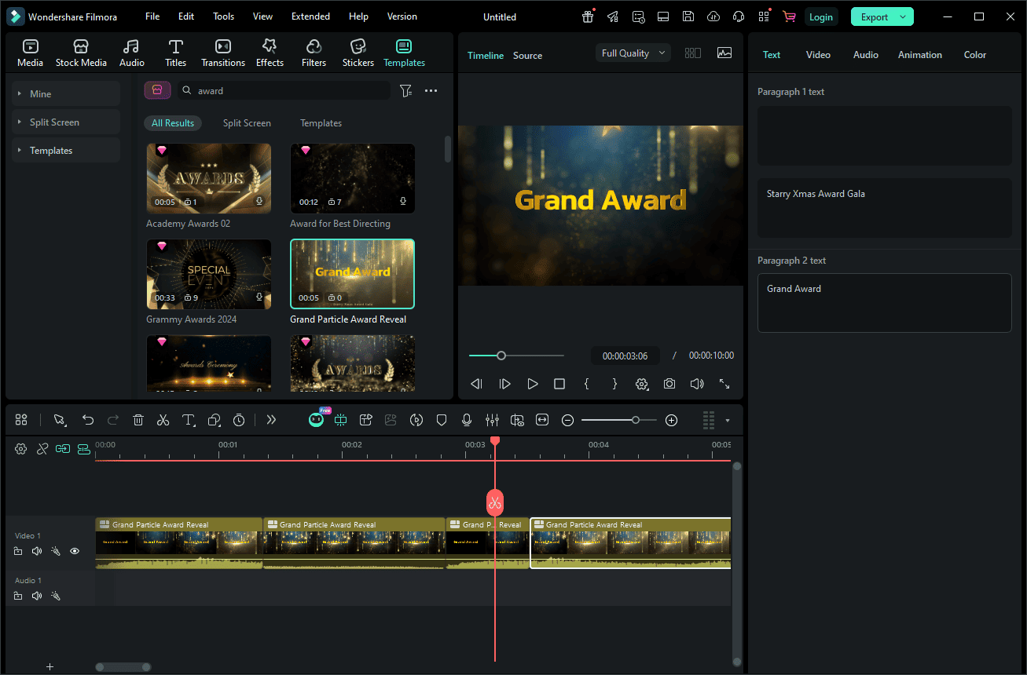Open the Export button's dropdown arrow
Viewport: 1027px width, 675px height.
tap(904, 16)
